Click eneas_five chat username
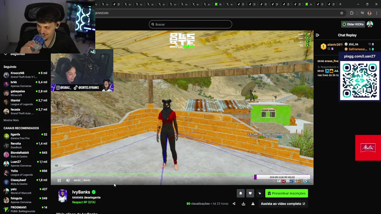381x214 pixels. click(x=331, y=61)
